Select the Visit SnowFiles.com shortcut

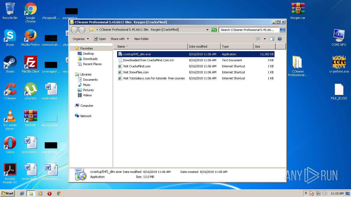coord(196,72)
